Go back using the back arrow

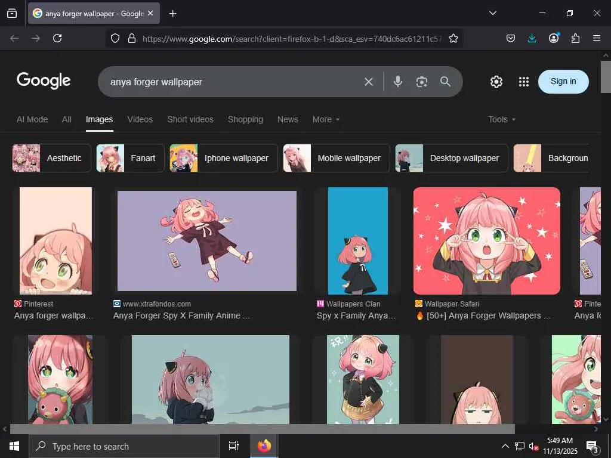pos(14,38)
